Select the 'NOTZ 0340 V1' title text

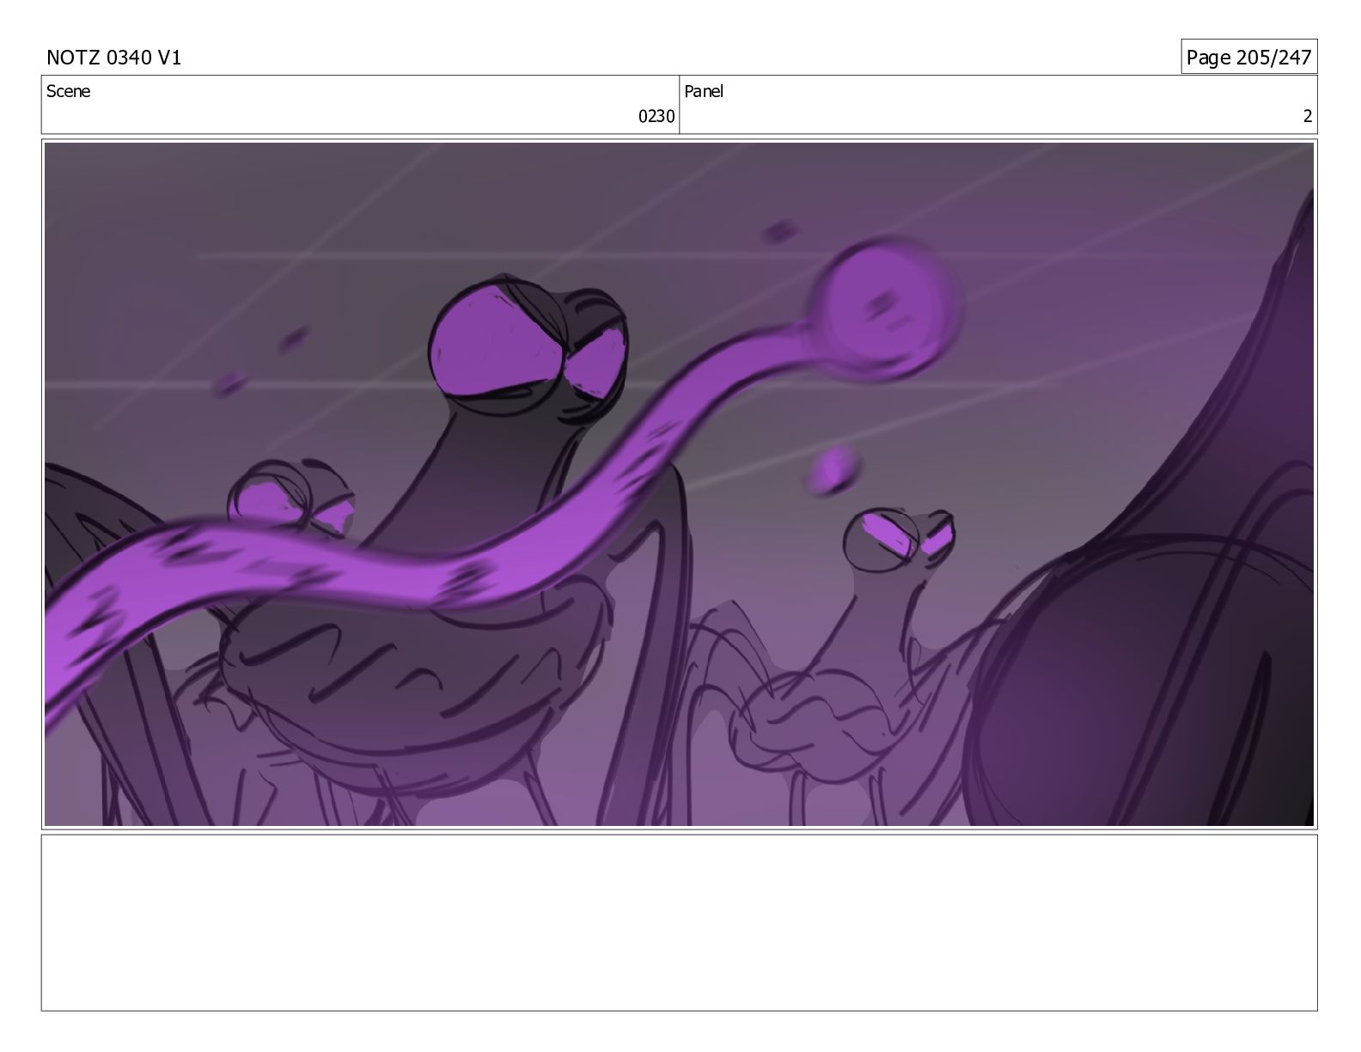[x=113, y=58]
